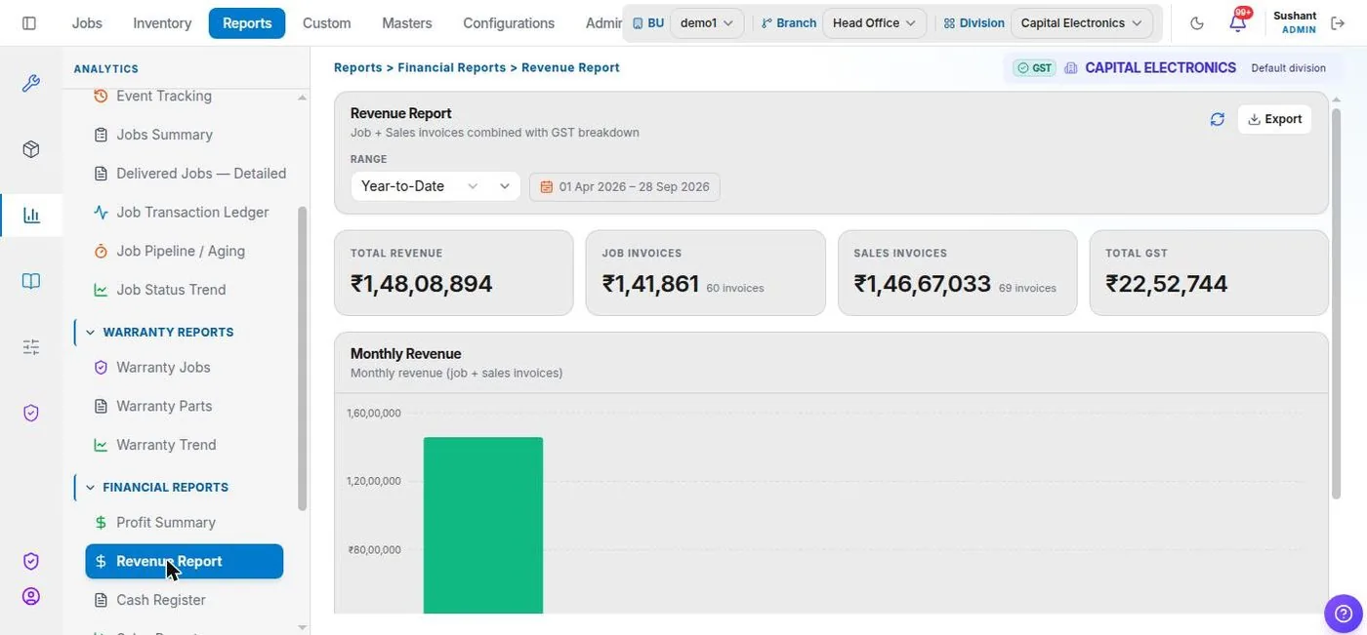This screenshot has height=635, width=1367.
Task: Open the user profile rail icon
Action: pyautogui.click(x=31, y=596)
